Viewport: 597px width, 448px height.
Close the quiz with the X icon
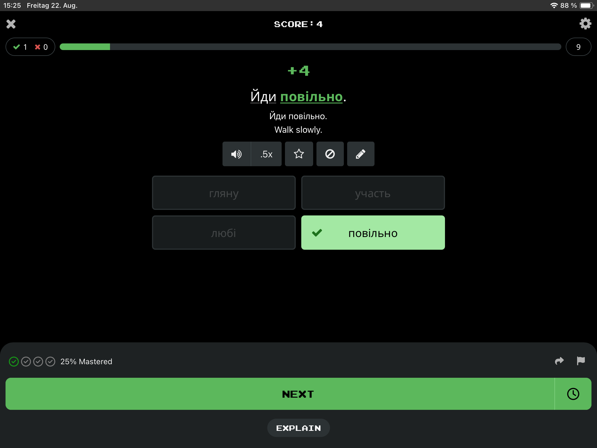coord(11,24)
